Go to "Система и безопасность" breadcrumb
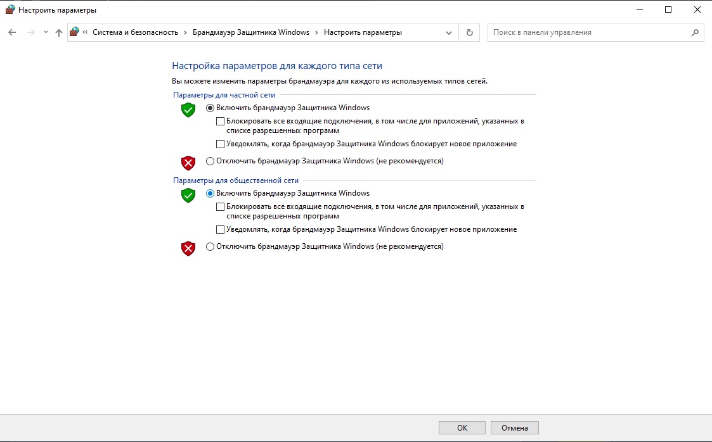This screenshot has width=712, height=442. (x=135, y=32)
